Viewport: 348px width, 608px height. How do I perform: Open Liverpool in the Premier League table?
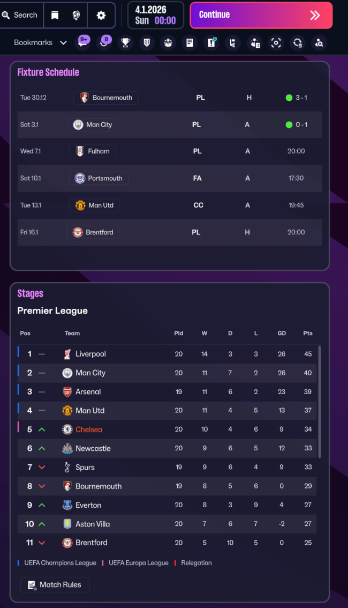point(90,354)
